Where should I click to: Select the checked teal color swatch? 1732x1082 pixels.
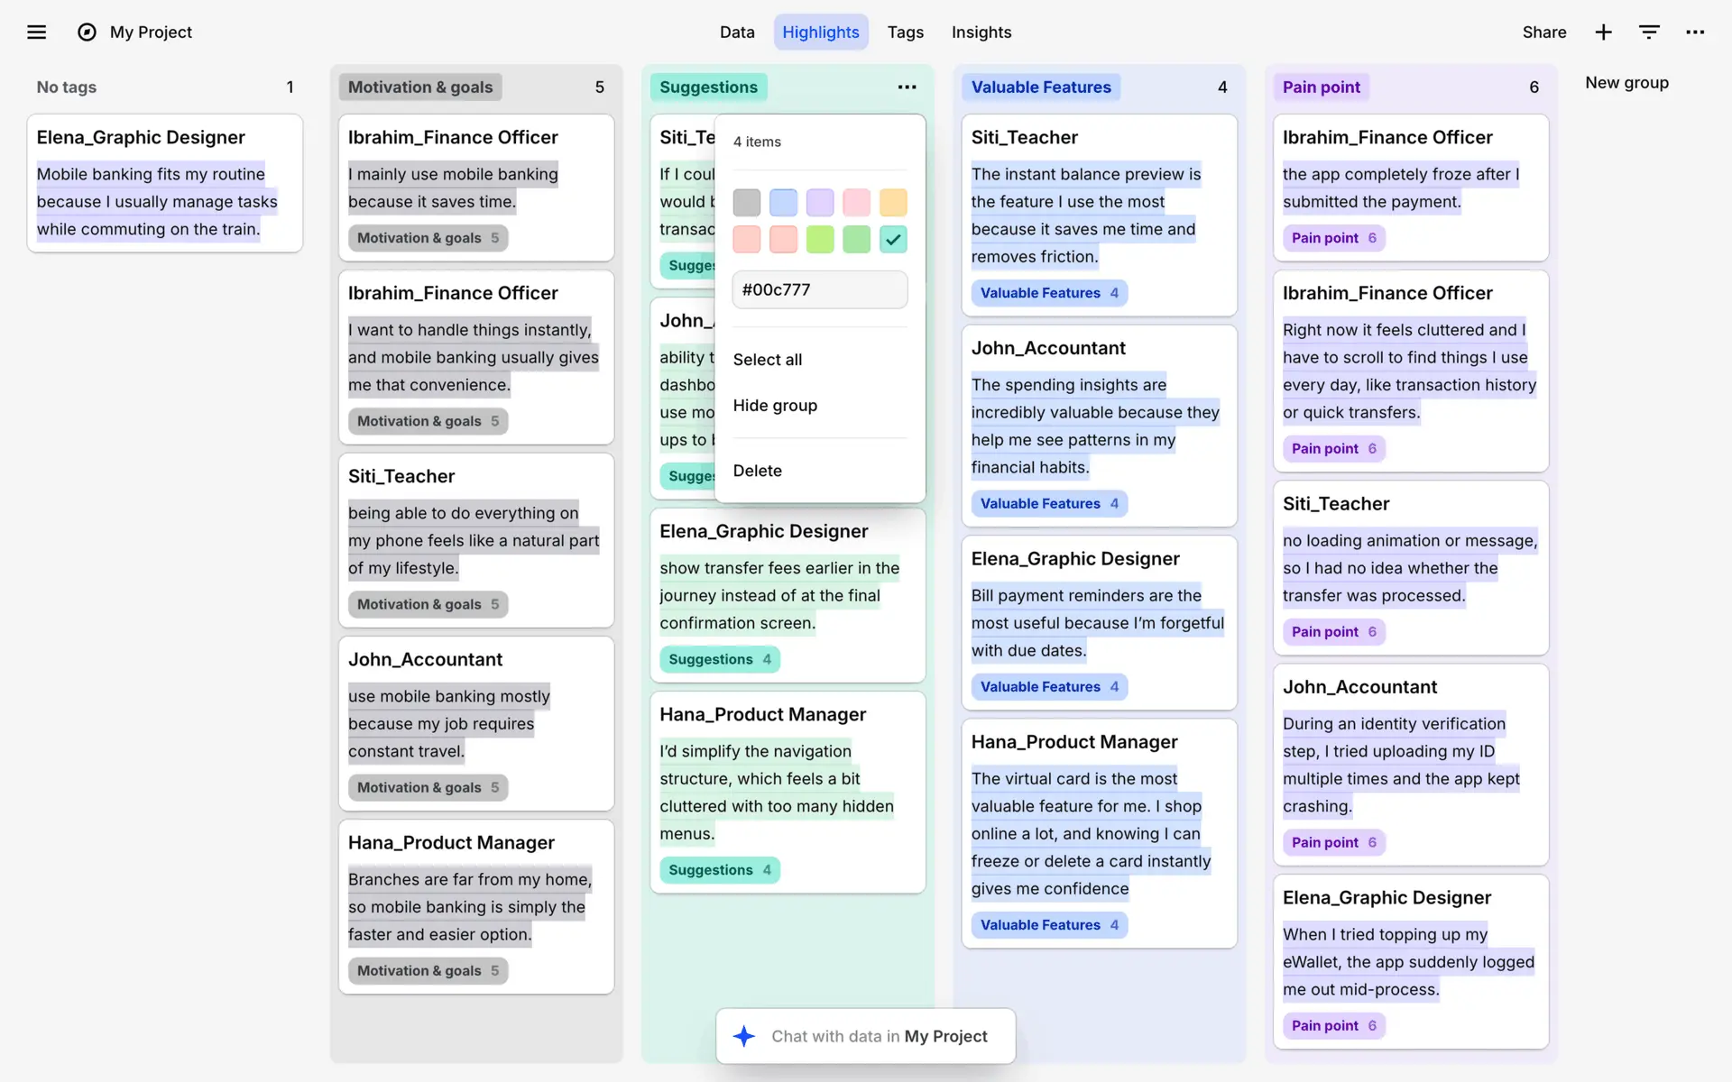(893, 239)
